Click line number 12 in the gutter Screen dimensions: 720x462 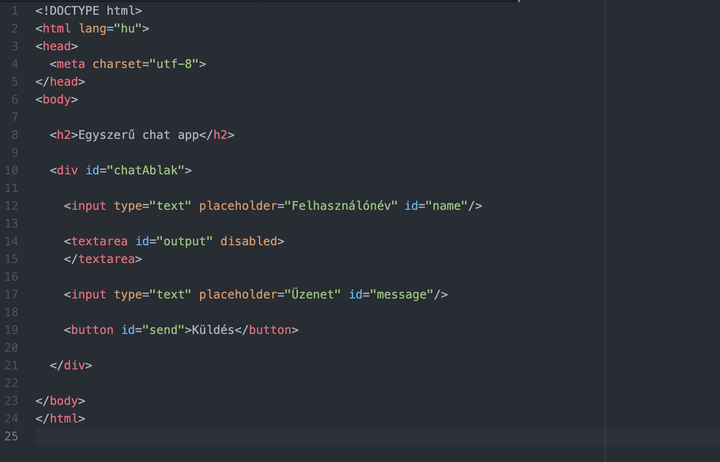[11, 206]
